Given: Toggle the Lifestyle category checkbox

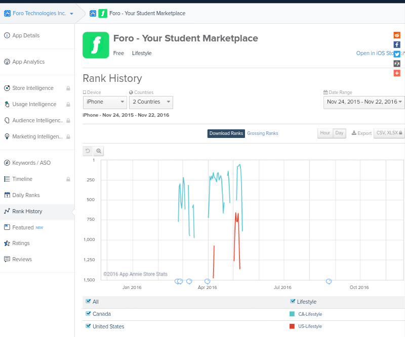Looking at the screenshot, I should click(293, 302).
